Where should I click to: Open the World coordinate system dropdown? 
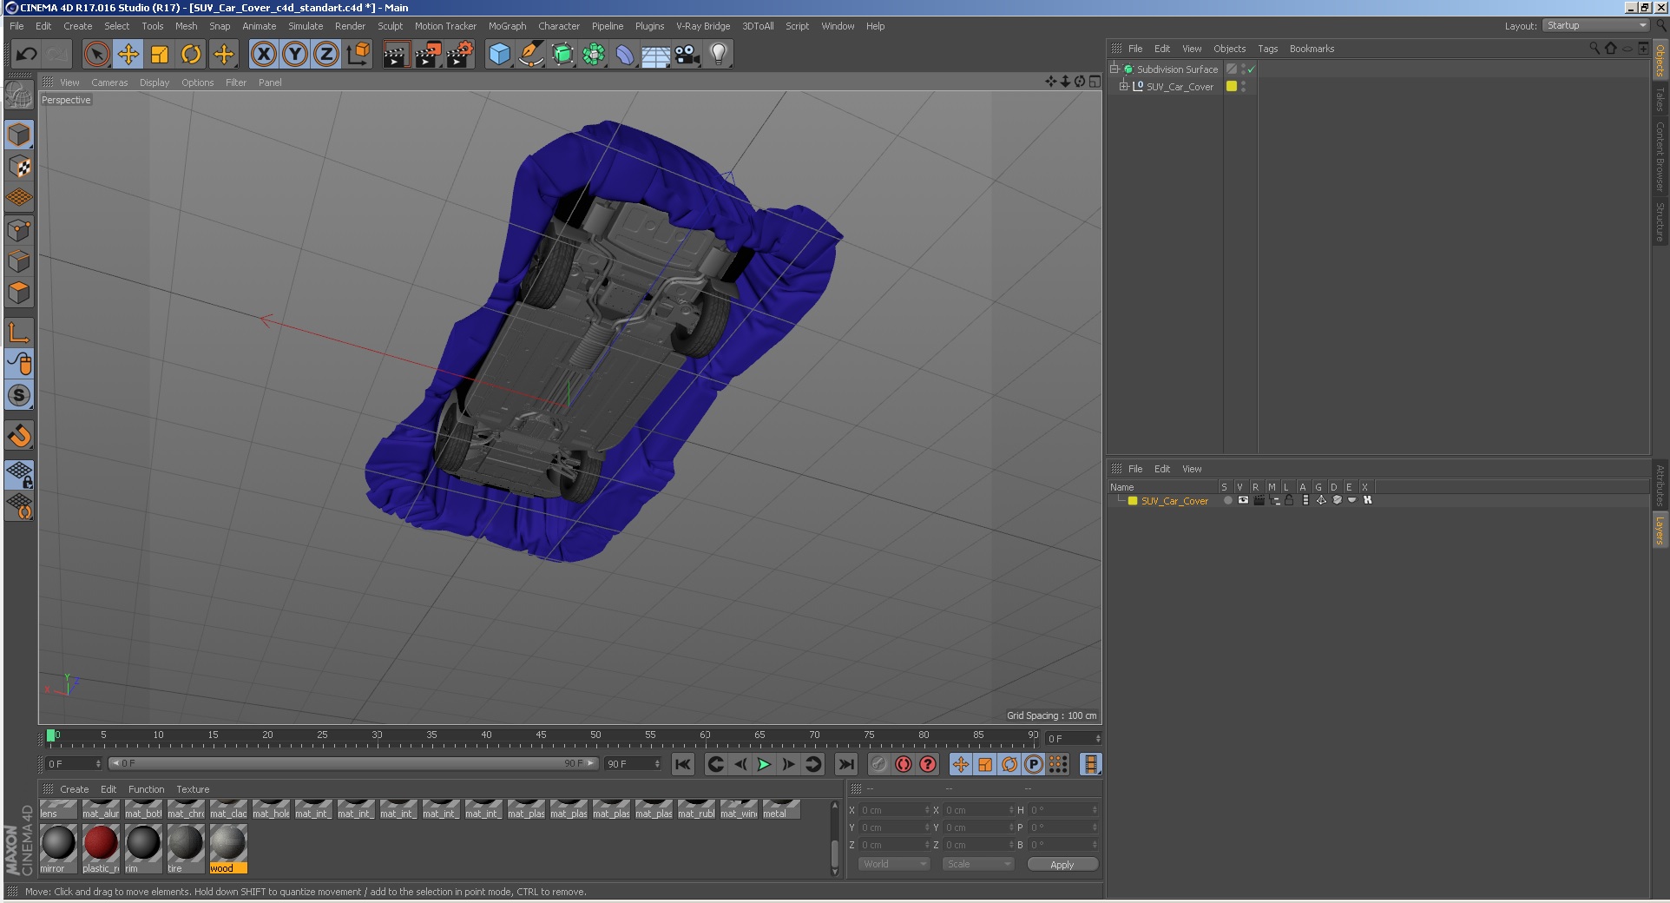point(894,864)
